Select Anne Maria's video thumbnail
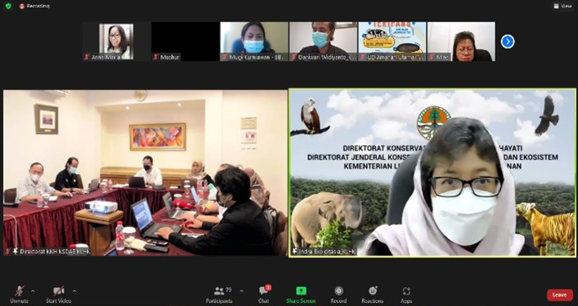 (116, 41)
